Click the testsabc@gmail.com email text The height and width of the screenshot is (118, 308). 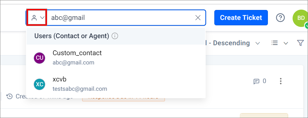pos(80,89)
